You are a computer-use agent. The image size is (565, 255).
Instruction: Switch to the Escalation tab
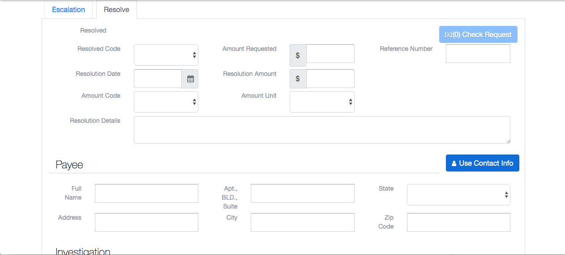coord(68,9)
